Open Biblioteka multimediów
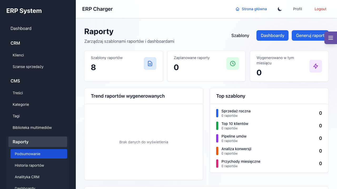337x189 pixels. pyautogui.click(x=39, y=128)
